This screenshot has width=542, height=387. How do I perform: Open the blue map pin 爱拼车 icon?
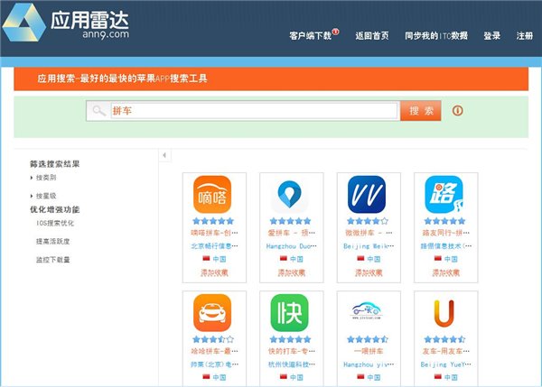290,194
